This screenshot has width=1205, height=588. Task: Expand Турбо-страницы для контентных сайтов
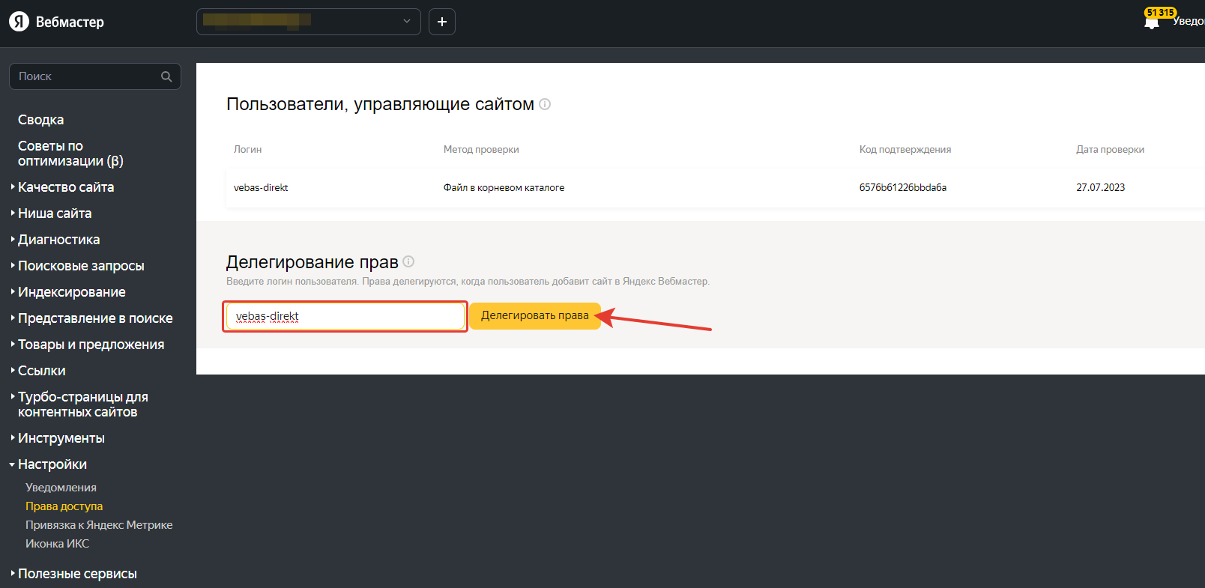82,404
